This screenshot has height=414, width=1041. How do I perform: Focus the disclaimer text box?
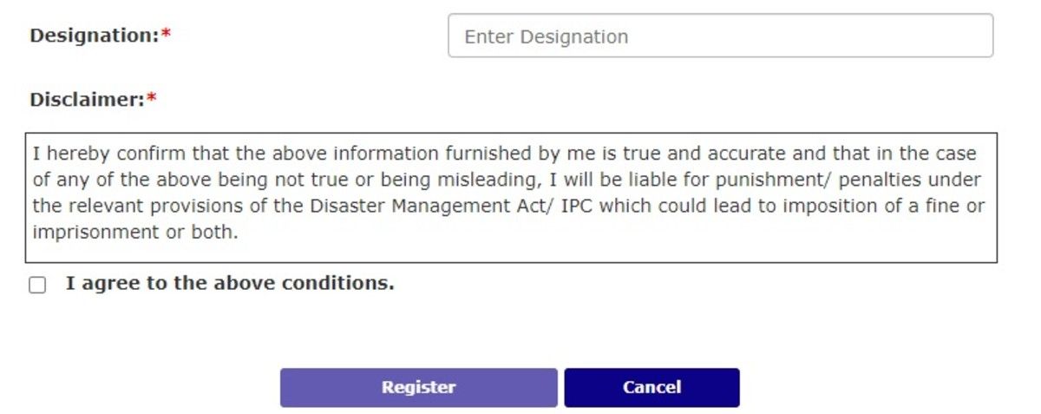coord(511,198)
